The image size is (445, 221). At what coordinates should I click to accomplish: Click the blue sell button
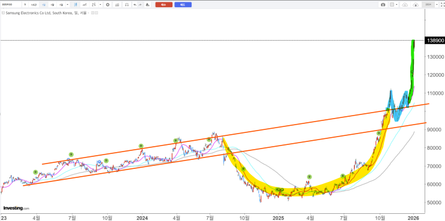coord(183,5)
